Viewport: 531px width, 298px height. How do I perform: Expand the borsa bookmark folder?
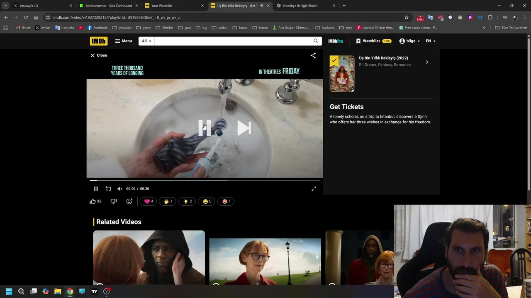pyautogui.click(x=240, y=28)
